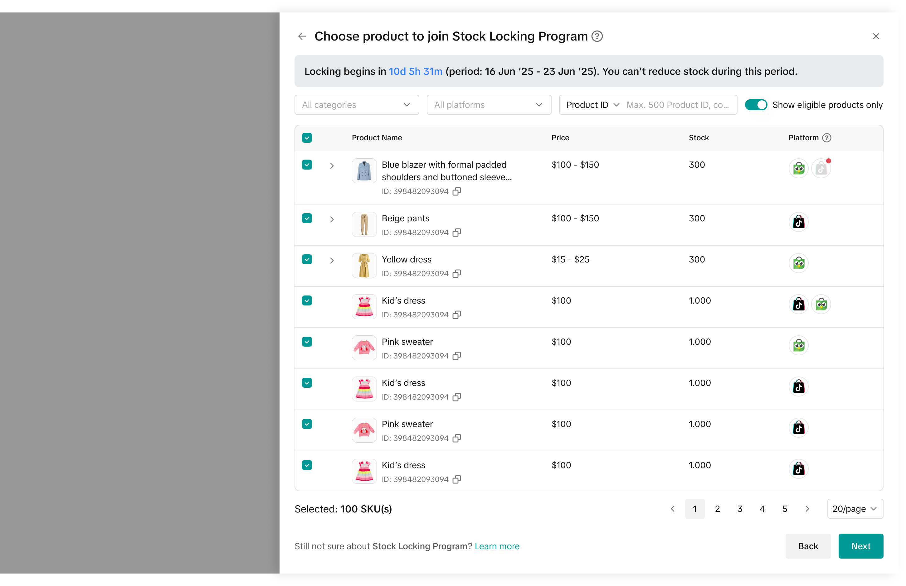This screenshot has width=906, height=586.
Task: Go to page 5 in the pagination
Action: click(785, 508)
